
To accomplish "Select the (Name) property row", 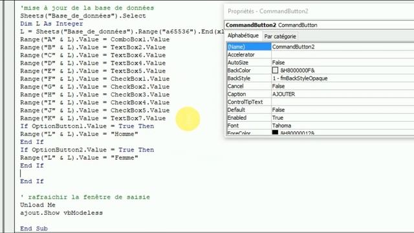I will [249, 47].
